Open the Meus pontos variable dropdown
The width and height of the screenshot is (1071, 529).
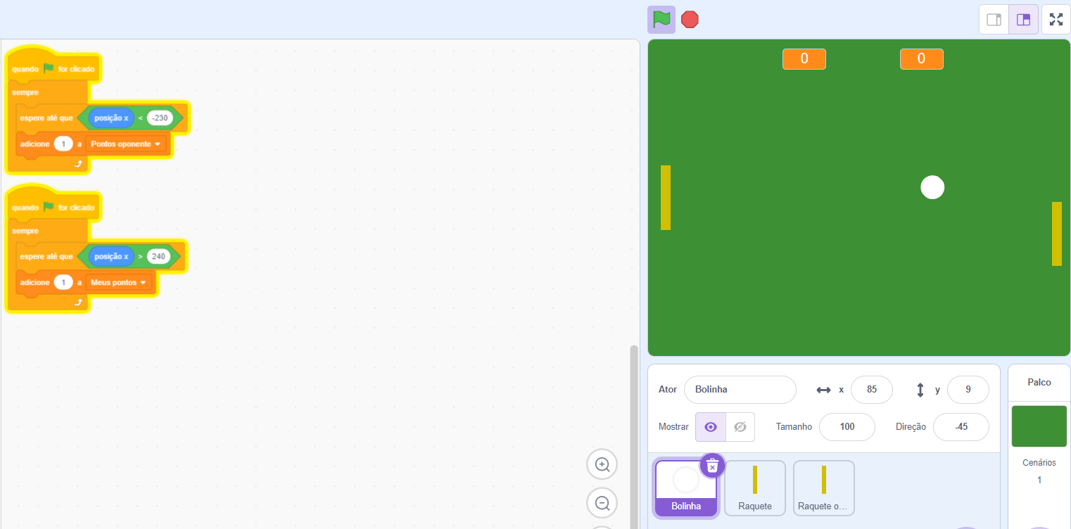click(x=119, y=283)
